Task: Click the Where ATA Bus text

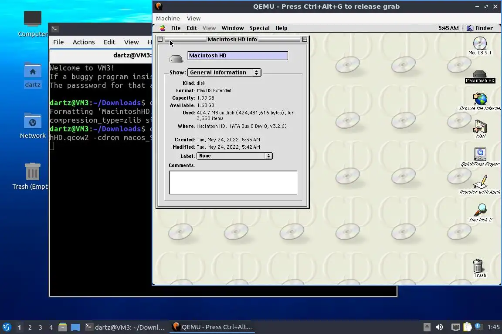Action: pyautogui.click(x=242, y=126)
